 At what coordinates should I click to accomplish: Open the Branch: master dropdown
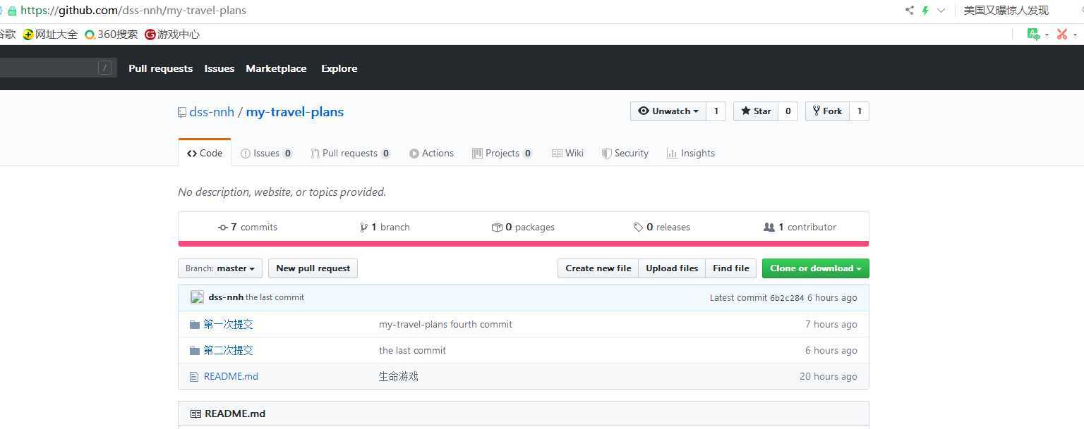220,268
